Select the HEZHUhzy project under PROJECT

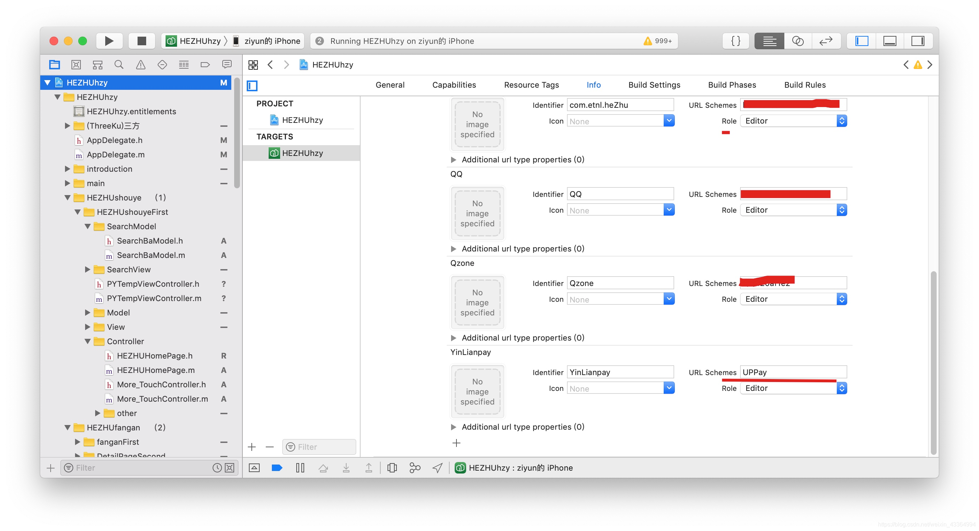[x=302, y=120]
